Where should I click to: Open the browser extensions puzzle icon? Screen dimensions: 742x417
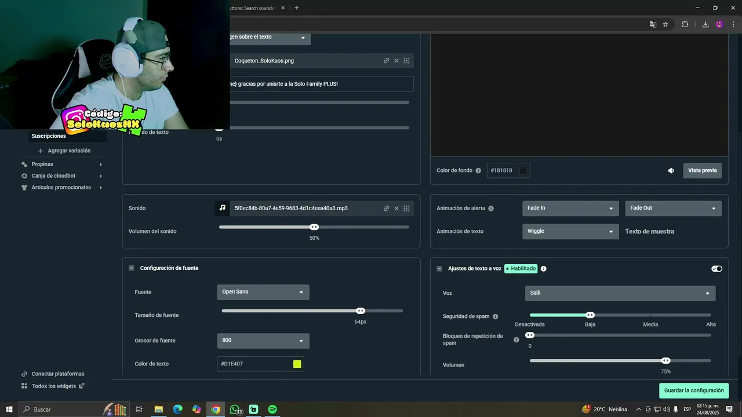click(x=685, y=24)
